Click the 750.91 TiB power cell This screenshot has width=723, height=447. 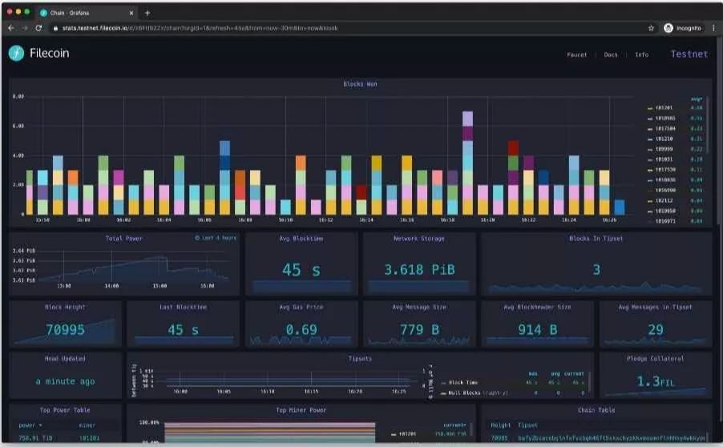[x=35, y=437]
